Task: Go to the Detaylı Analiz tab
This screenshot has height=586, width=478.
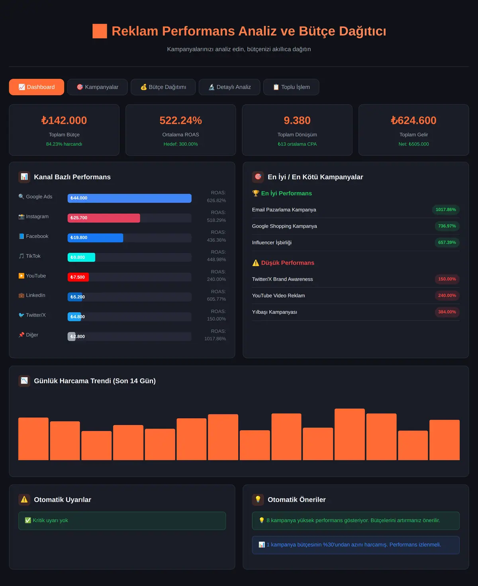Action: pos(229,87)
